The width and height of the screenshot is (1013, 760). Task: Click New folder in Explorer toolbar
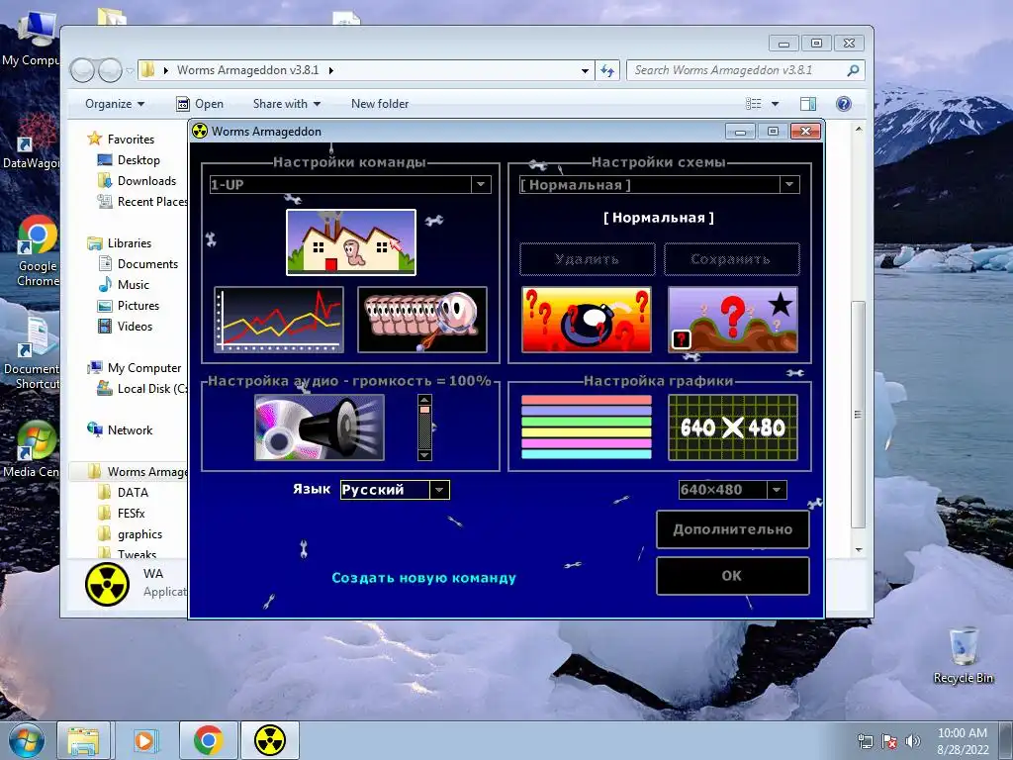tap(380, 103)
